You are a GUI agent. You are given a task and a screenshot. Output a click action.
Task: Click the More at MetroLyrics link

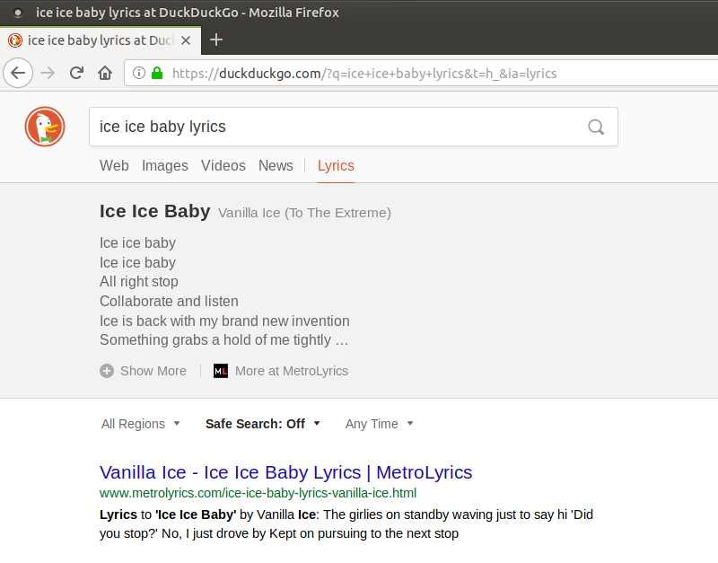291,371
